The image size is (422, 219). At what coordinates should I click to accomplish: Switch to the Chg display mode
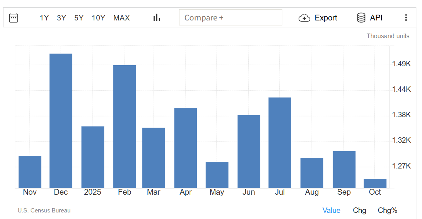359,210
